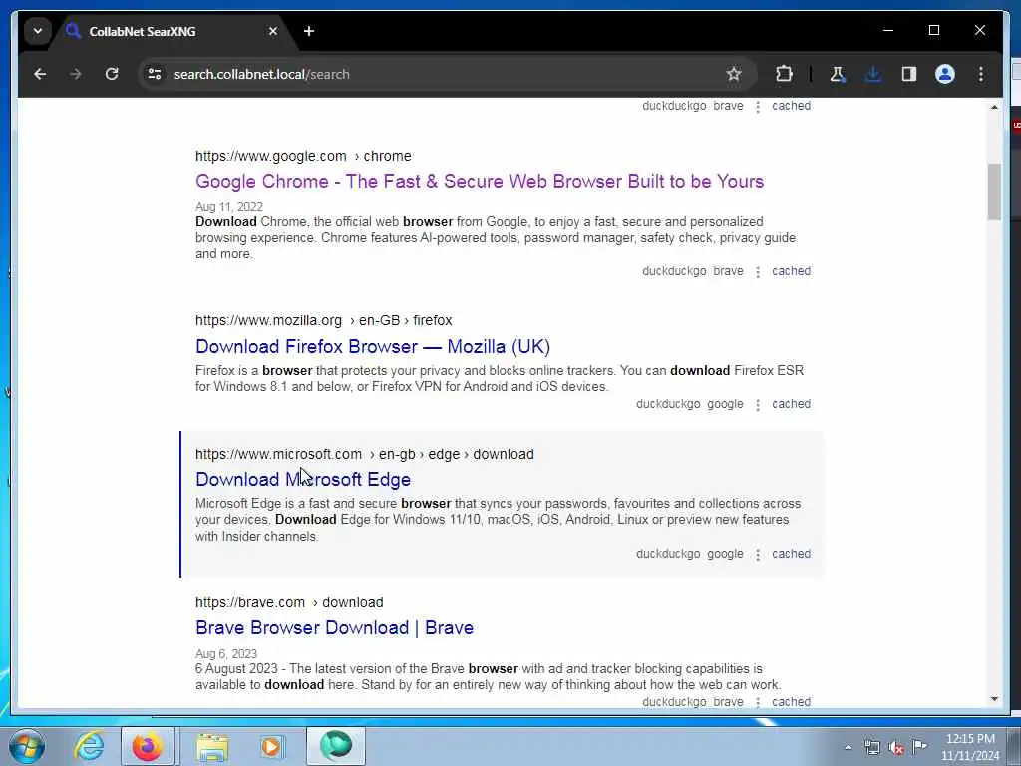
Task: Expand more options for Google Chrome result
Action: point(758,271)
